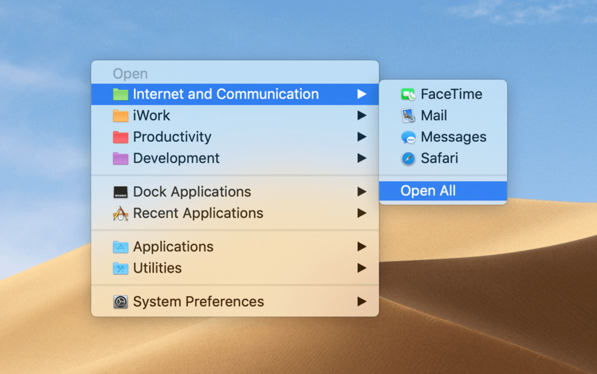Choose Open All in the submenu
The width and height of the screenshot is (597, 374).
443,191
